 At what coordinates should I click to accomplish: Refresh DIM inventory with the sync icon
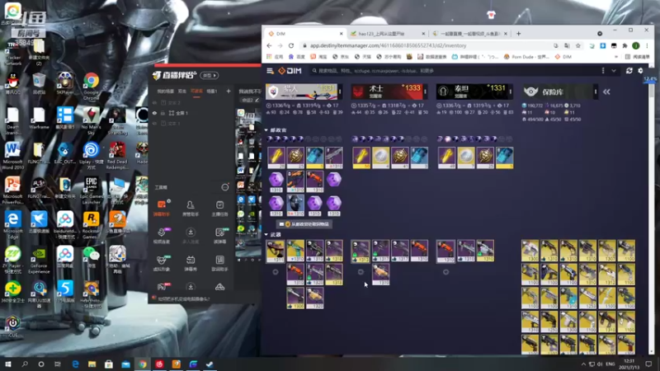[x=629, y=71]
